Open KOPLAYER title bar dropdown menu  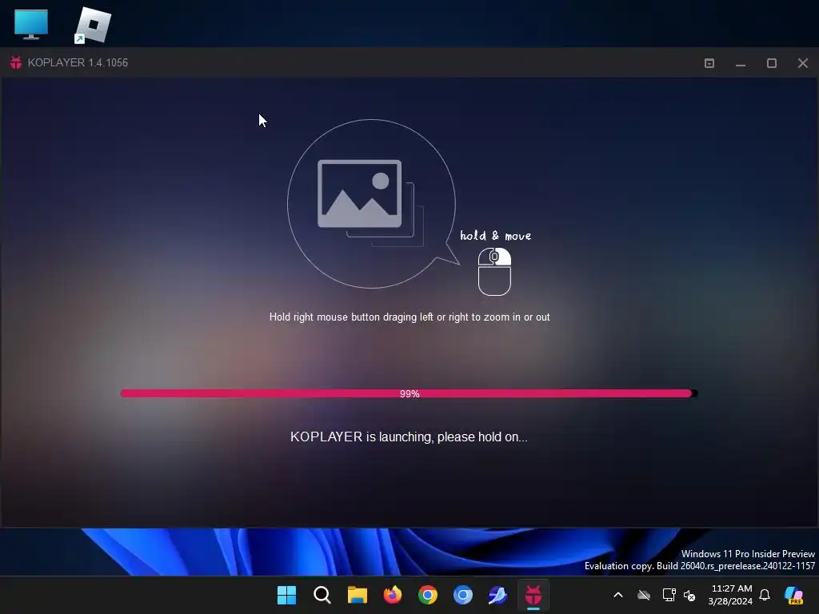tap(709, 63)
